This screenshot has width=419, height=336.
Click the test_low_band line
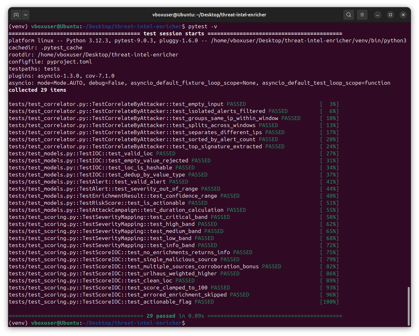point(174,238)
